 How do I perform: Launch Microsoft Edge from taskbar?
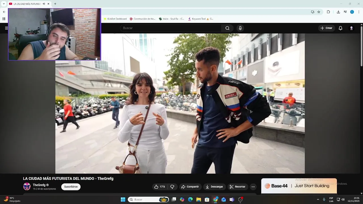(190, 199)
